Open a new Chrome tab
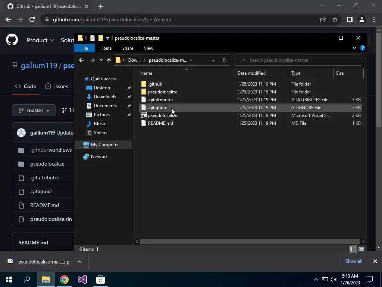 click(x=101, y=6)
